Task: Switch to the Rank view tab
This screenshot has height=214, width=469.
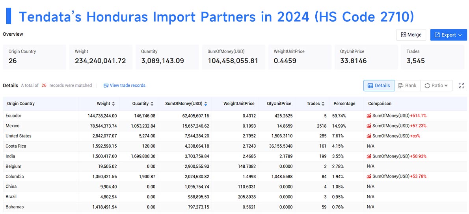Action: [408, 86]
